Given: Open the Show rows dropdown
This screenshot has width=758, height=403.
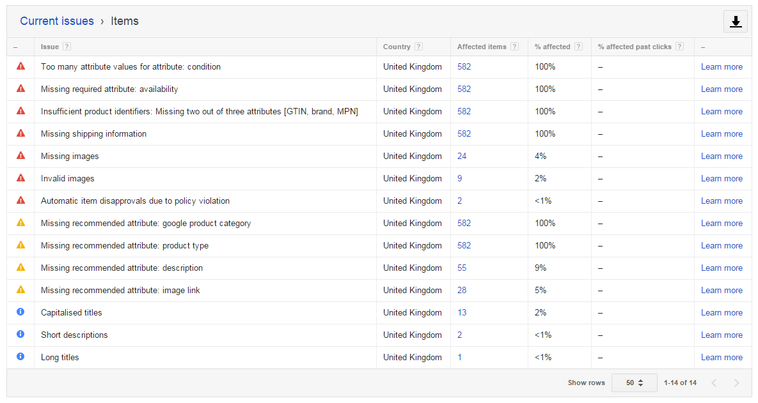Looking at the screenshot, I should tap(634, 383).
